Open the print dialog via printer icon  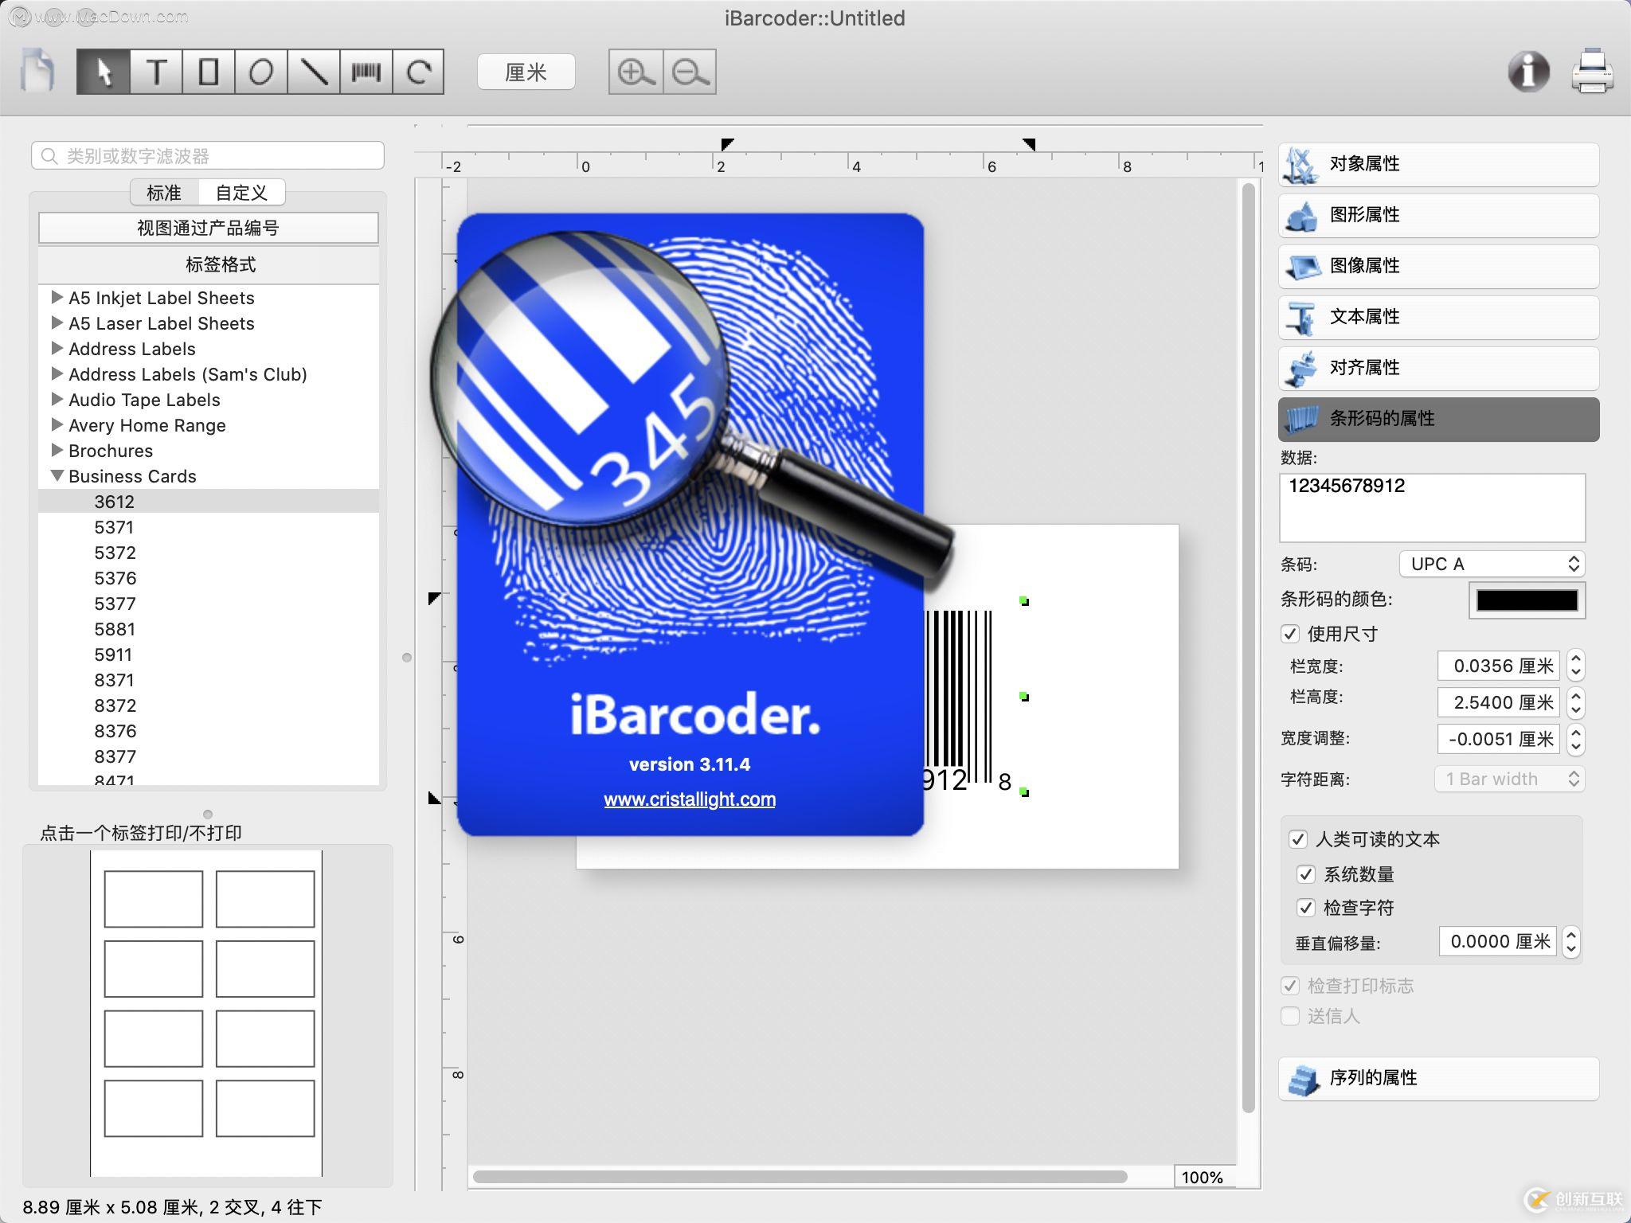pos(1591,71)
